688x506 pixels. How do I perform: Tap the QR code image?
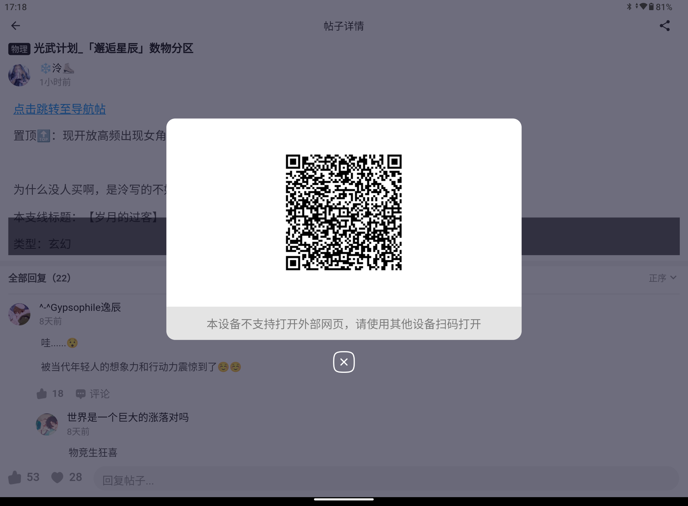pyautogui.click(x=344, y=212)
